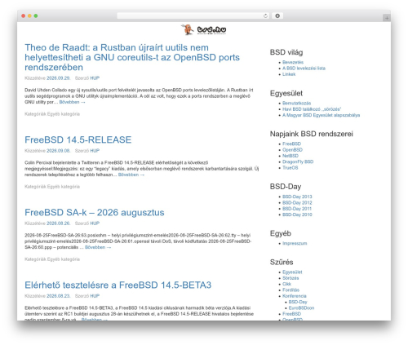Screen dimensions: 408x345
Task: Open DragonFly BSD sidebar link
Action: tap(298, 161)
